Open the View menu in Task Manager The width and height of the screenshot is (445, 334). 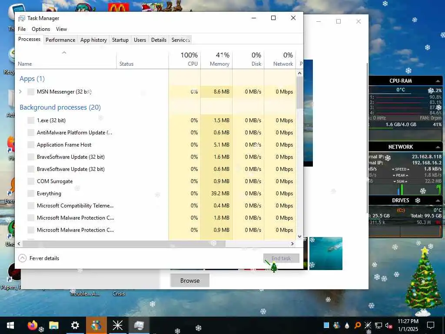coord(61,29)
